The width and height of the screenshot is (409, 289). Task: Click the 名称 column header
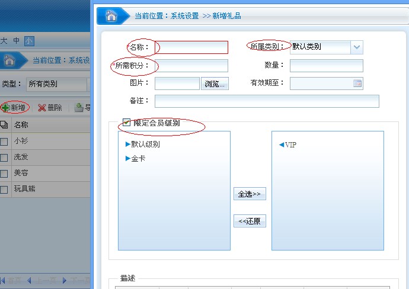21,125
